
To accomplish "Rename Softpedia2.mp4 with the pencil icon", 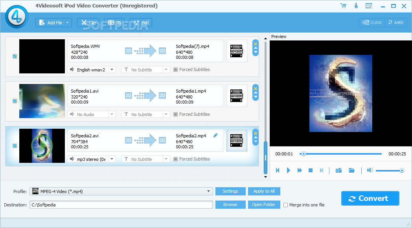I will coord(215,135).
